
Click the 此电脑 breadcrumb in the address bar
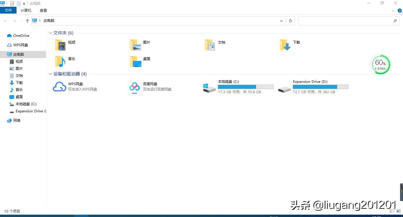[49, 21]
